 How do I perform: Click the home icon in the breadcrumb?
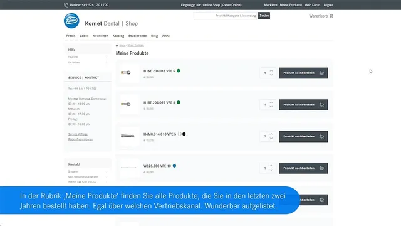click(117, 46)
